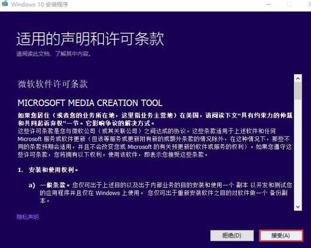The image size is (311, 248).
Task: Open the 隐私声明 privacy statement link
Action: coord(28,217)
